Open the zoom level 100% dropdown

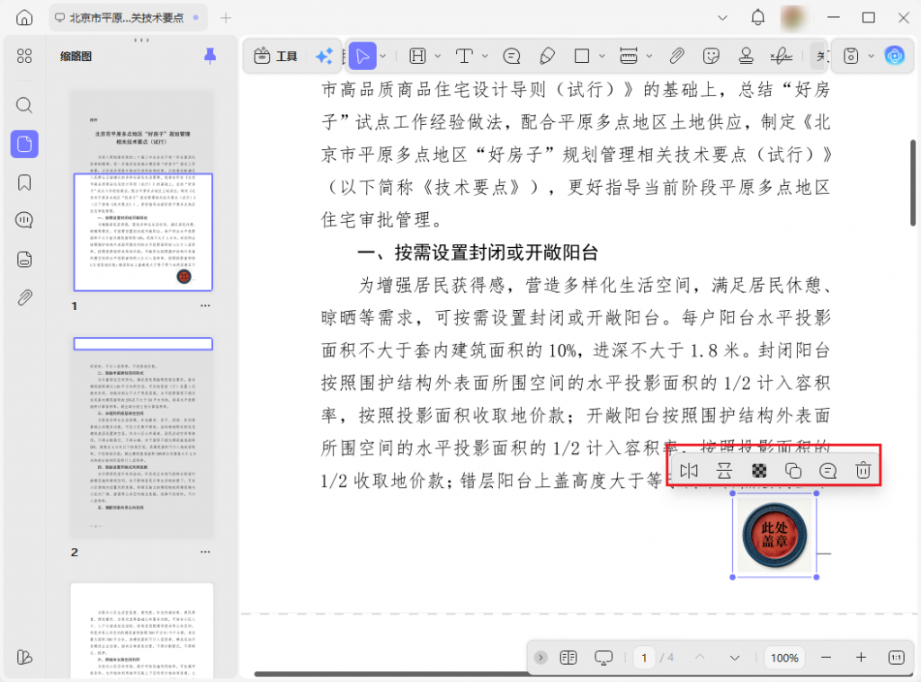pyautogui.click(x=784, y=657)
